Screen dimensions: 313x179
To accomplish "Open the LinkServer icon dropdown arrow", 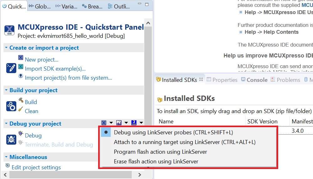I will [111, 123].
